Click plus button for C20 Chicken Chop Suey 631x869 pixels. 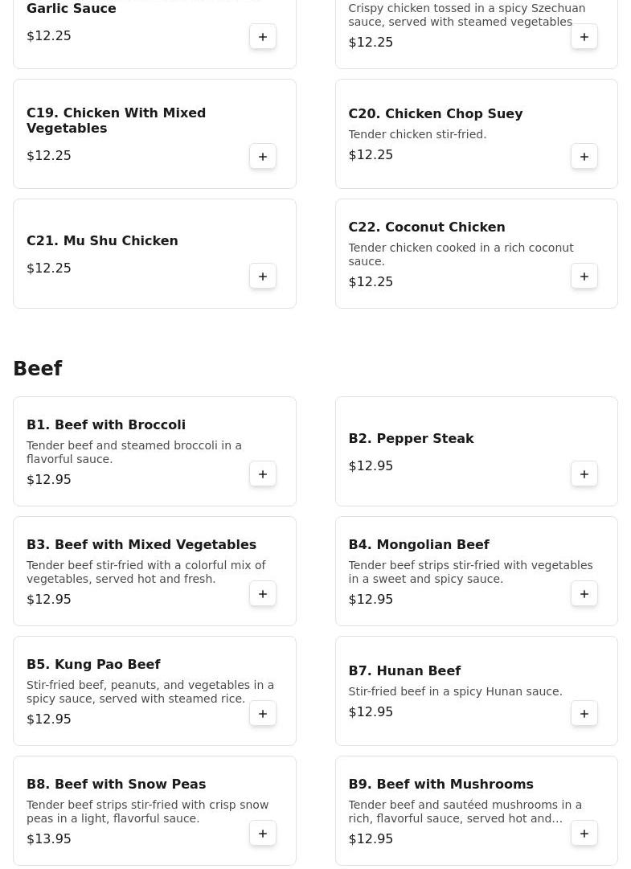point(584,156)
